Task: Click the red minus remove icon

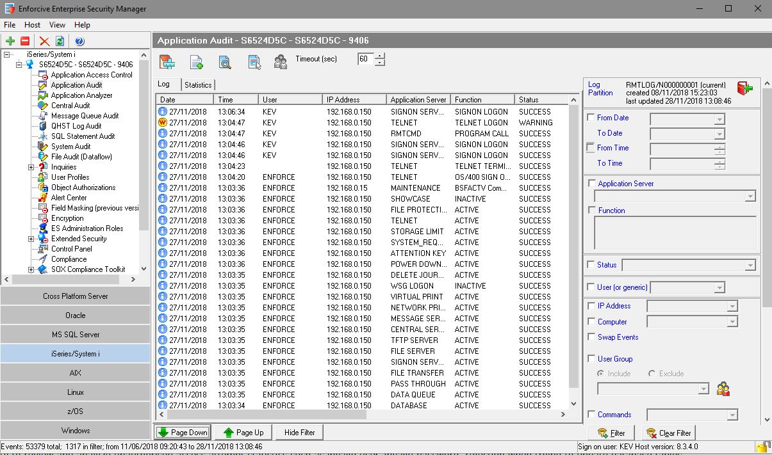Action: pos(25,41)
